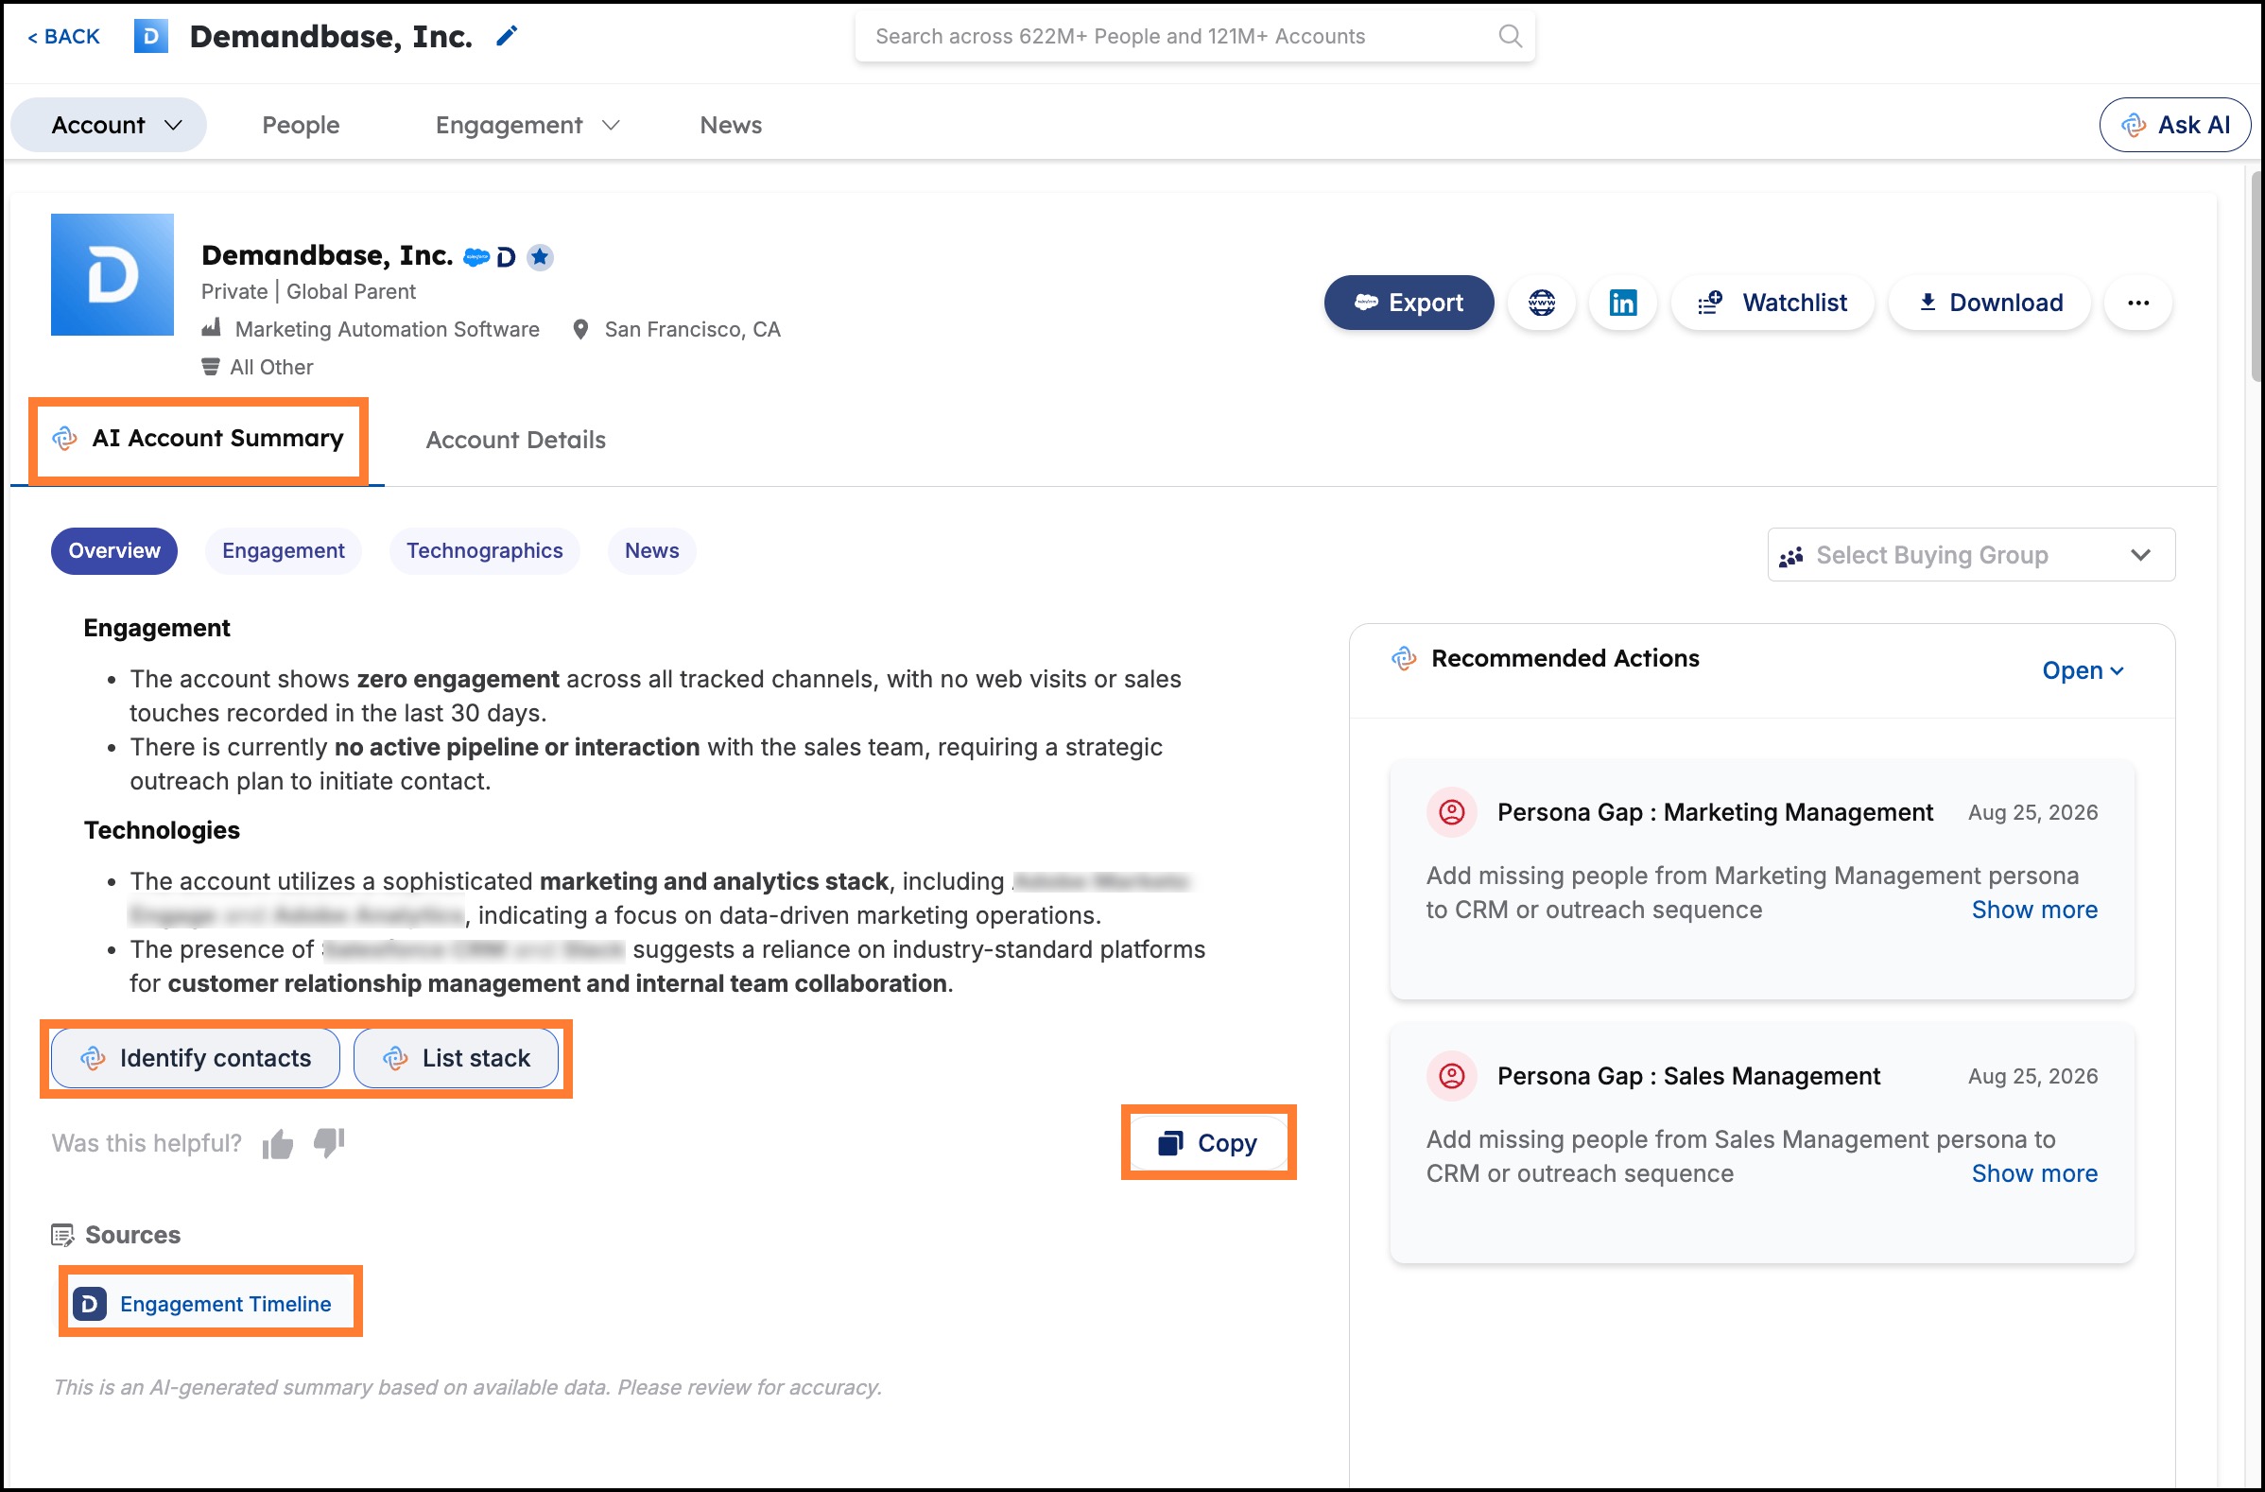
Task: Click the List stack suggestion
Action: (x=456, y=1058)
